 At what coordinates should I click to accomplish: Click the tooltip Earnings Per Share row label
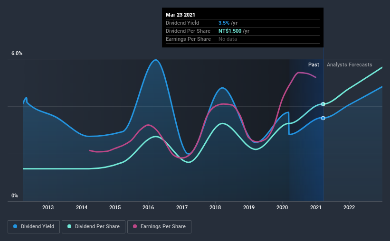click(188, 39)
